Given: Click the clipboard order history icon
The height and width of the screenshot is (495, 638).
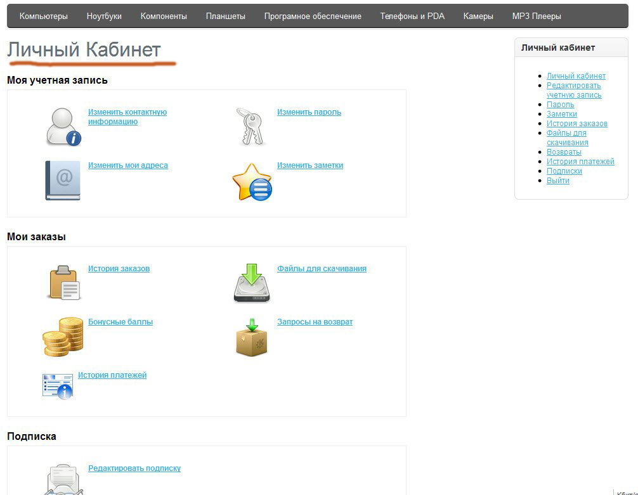Looking at the screenshot, I should pyautogui.click(x=64, y=282).
